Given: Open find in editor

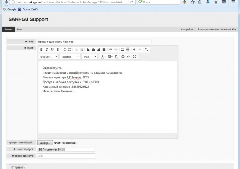Looking at the screenshot, I should (x=146, y=50).
